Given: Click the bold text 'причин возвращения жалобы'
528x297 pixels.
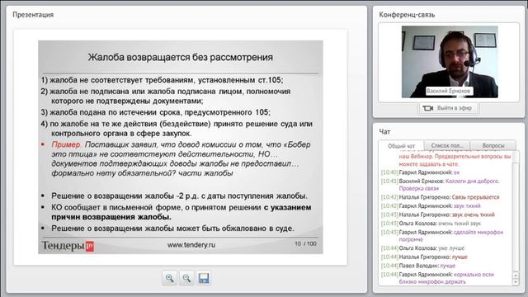Looking at the screenshot, I should (x=111, y=217).
